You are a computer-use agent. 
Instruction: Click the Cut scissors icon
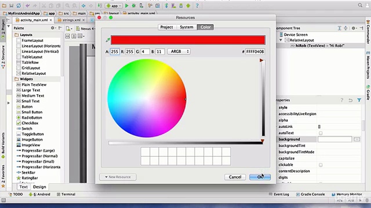(44, 5)
